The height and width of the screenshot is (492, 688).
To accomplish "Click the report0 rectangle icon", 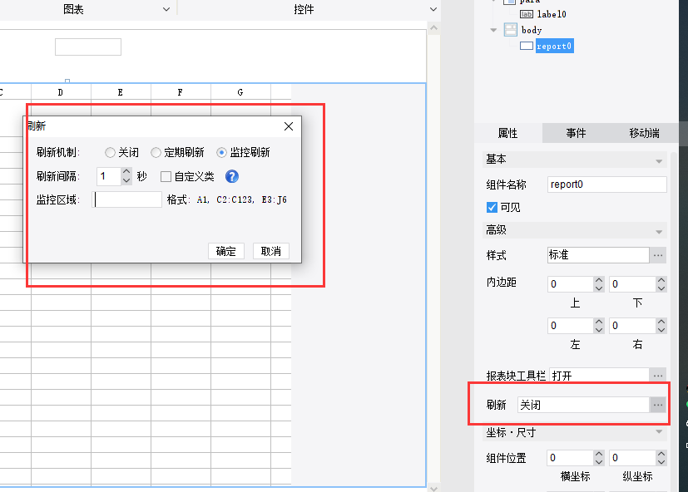I will 527,46.
